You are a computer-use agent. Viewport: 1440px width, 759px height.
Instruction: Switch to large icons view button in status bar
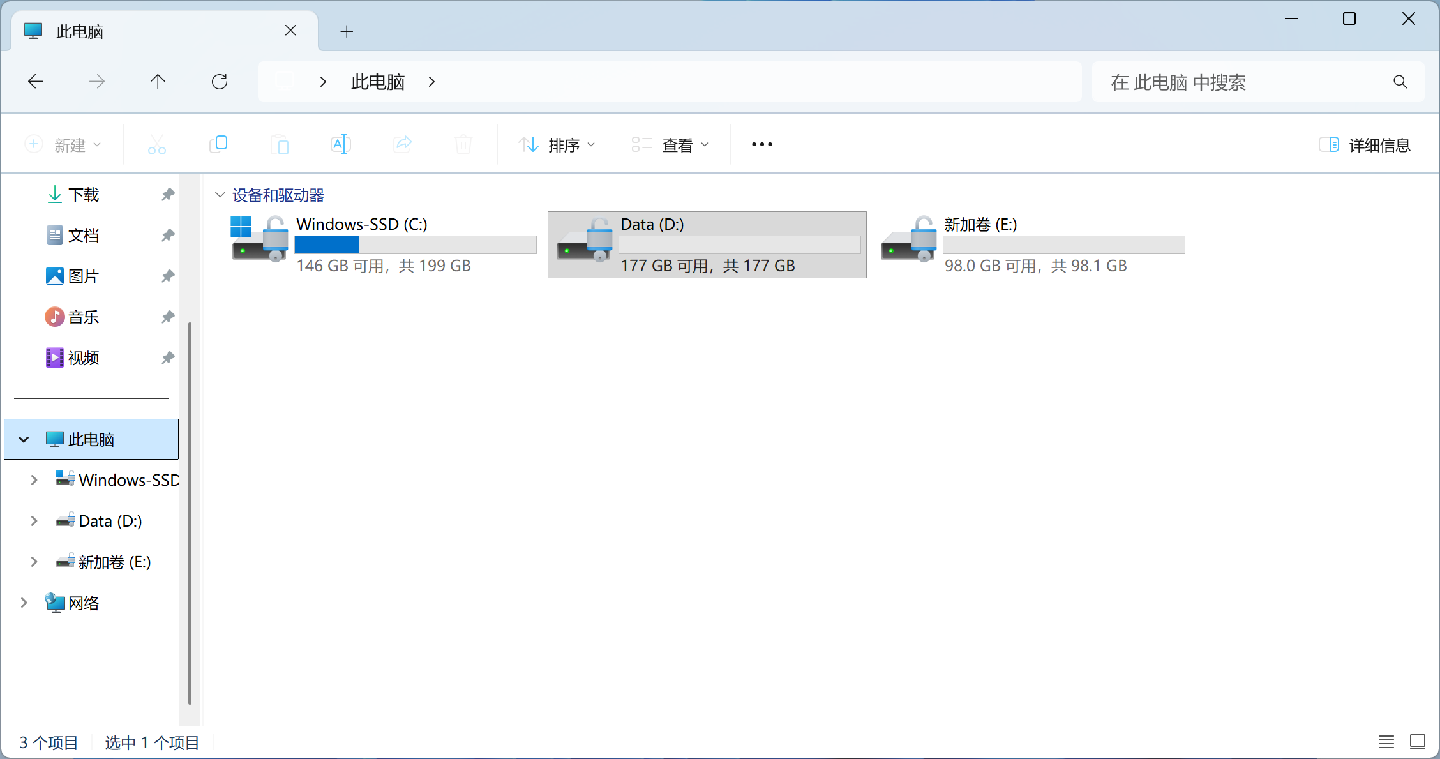point(1418,742)
